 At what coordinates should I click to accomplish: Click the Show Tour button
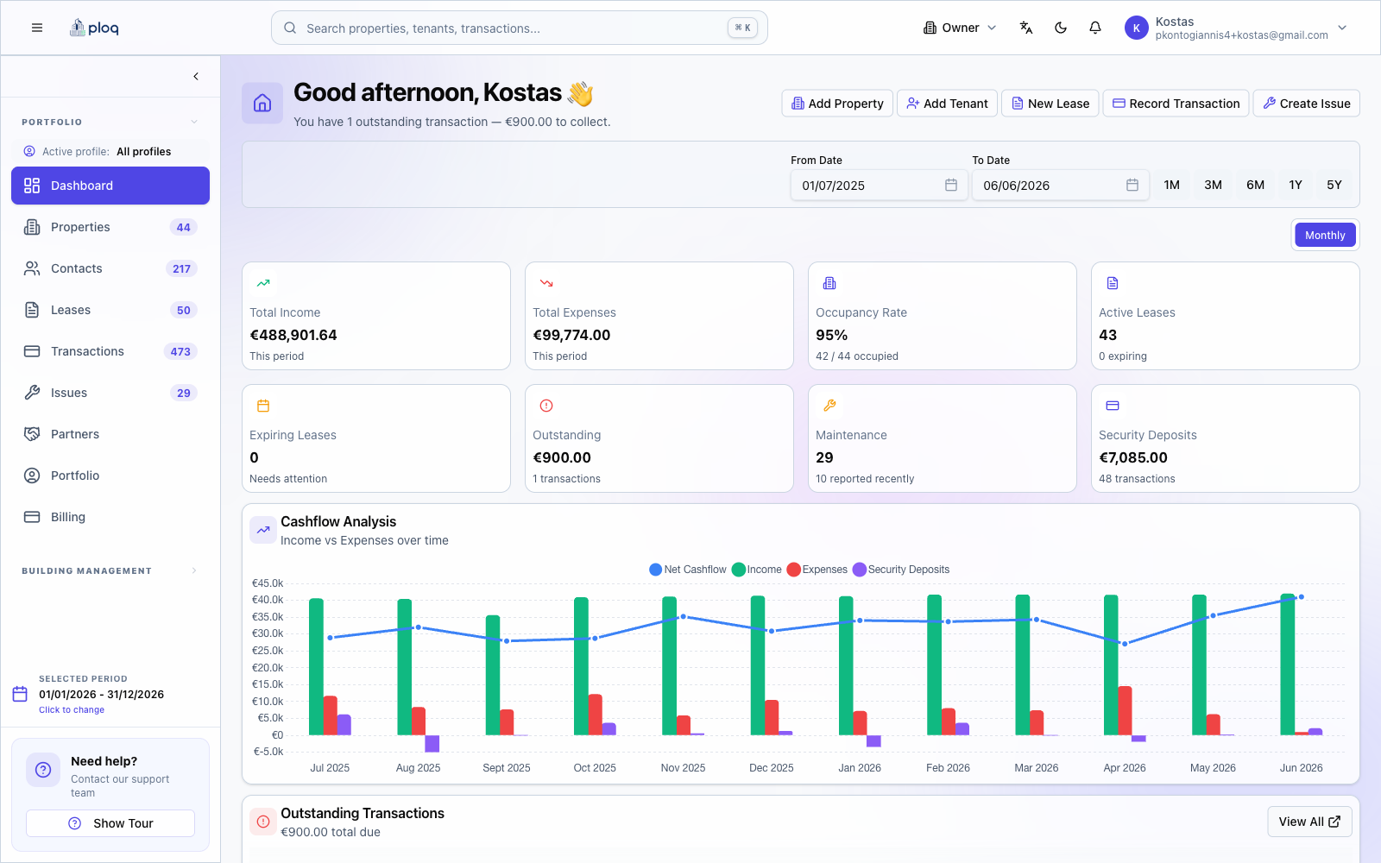point(110,823)
